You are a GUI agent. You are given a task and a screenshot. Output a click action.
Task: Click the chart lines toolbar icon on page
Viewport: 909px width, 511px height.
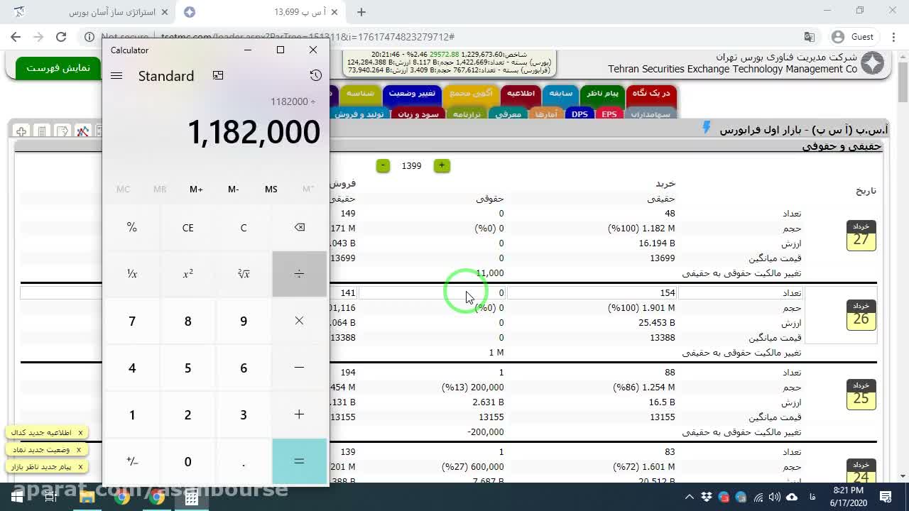pos(83,131)
